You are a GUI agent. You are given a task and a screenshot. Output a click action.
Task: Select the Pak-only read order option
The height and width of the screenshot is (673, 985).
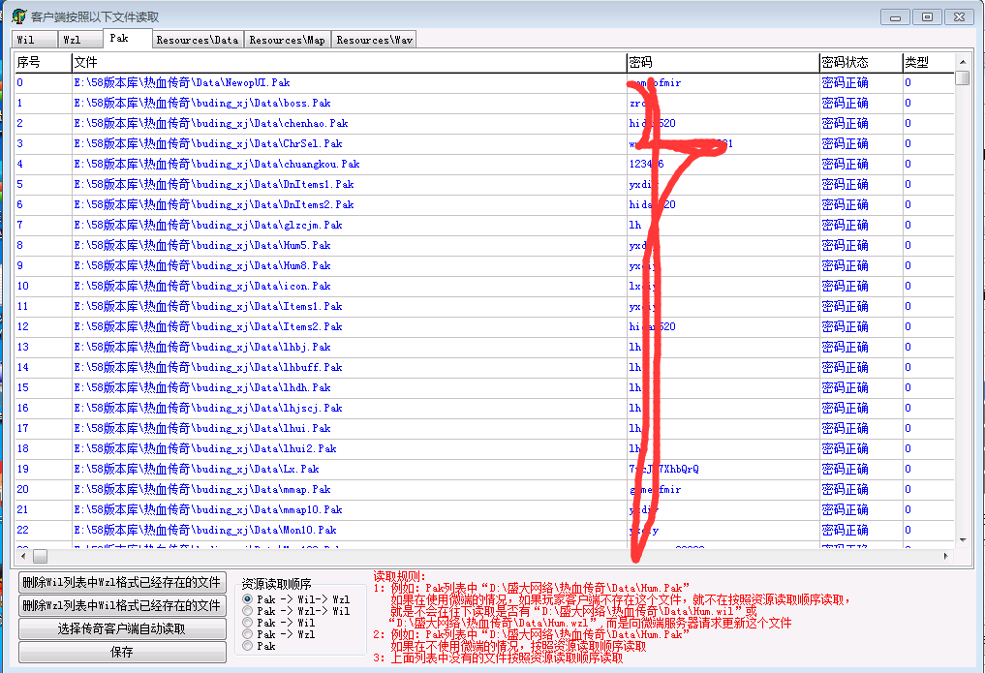248,646
